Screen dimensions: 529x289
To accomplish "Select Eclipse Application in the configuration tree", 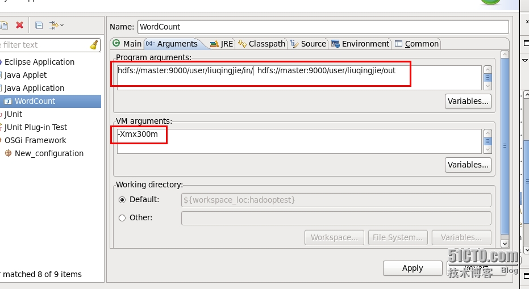I will point(39,62).
